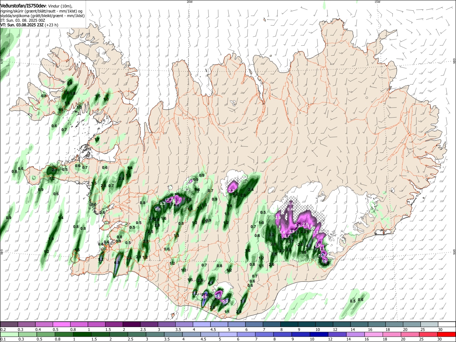Click the (+23 h) forecast offset text
Screen dimensions: 456x342
pyautogui.click(x=52, y=25)
